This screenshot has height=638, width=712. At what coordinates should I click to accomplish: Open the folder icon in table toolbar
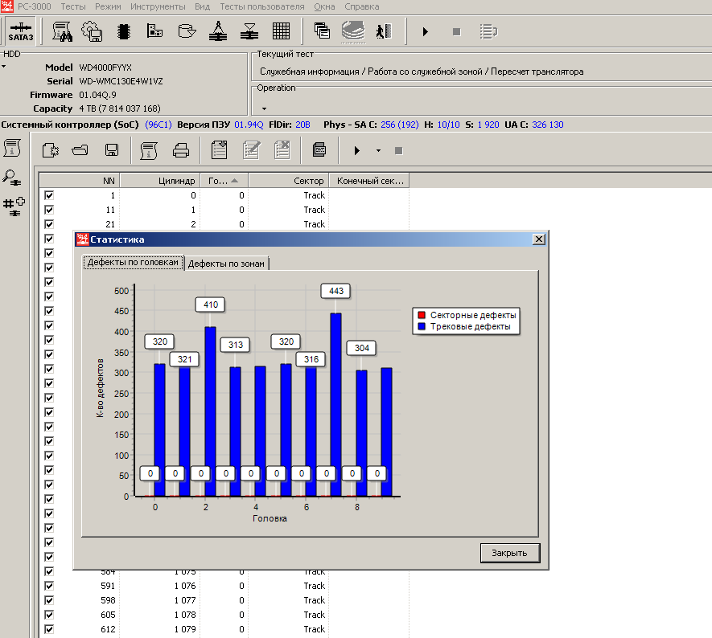[80, 150]
